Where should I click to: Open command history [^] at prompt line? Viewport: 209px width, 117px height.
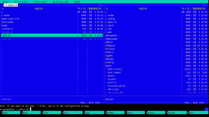pyautogui.click(x=206, y=109)
